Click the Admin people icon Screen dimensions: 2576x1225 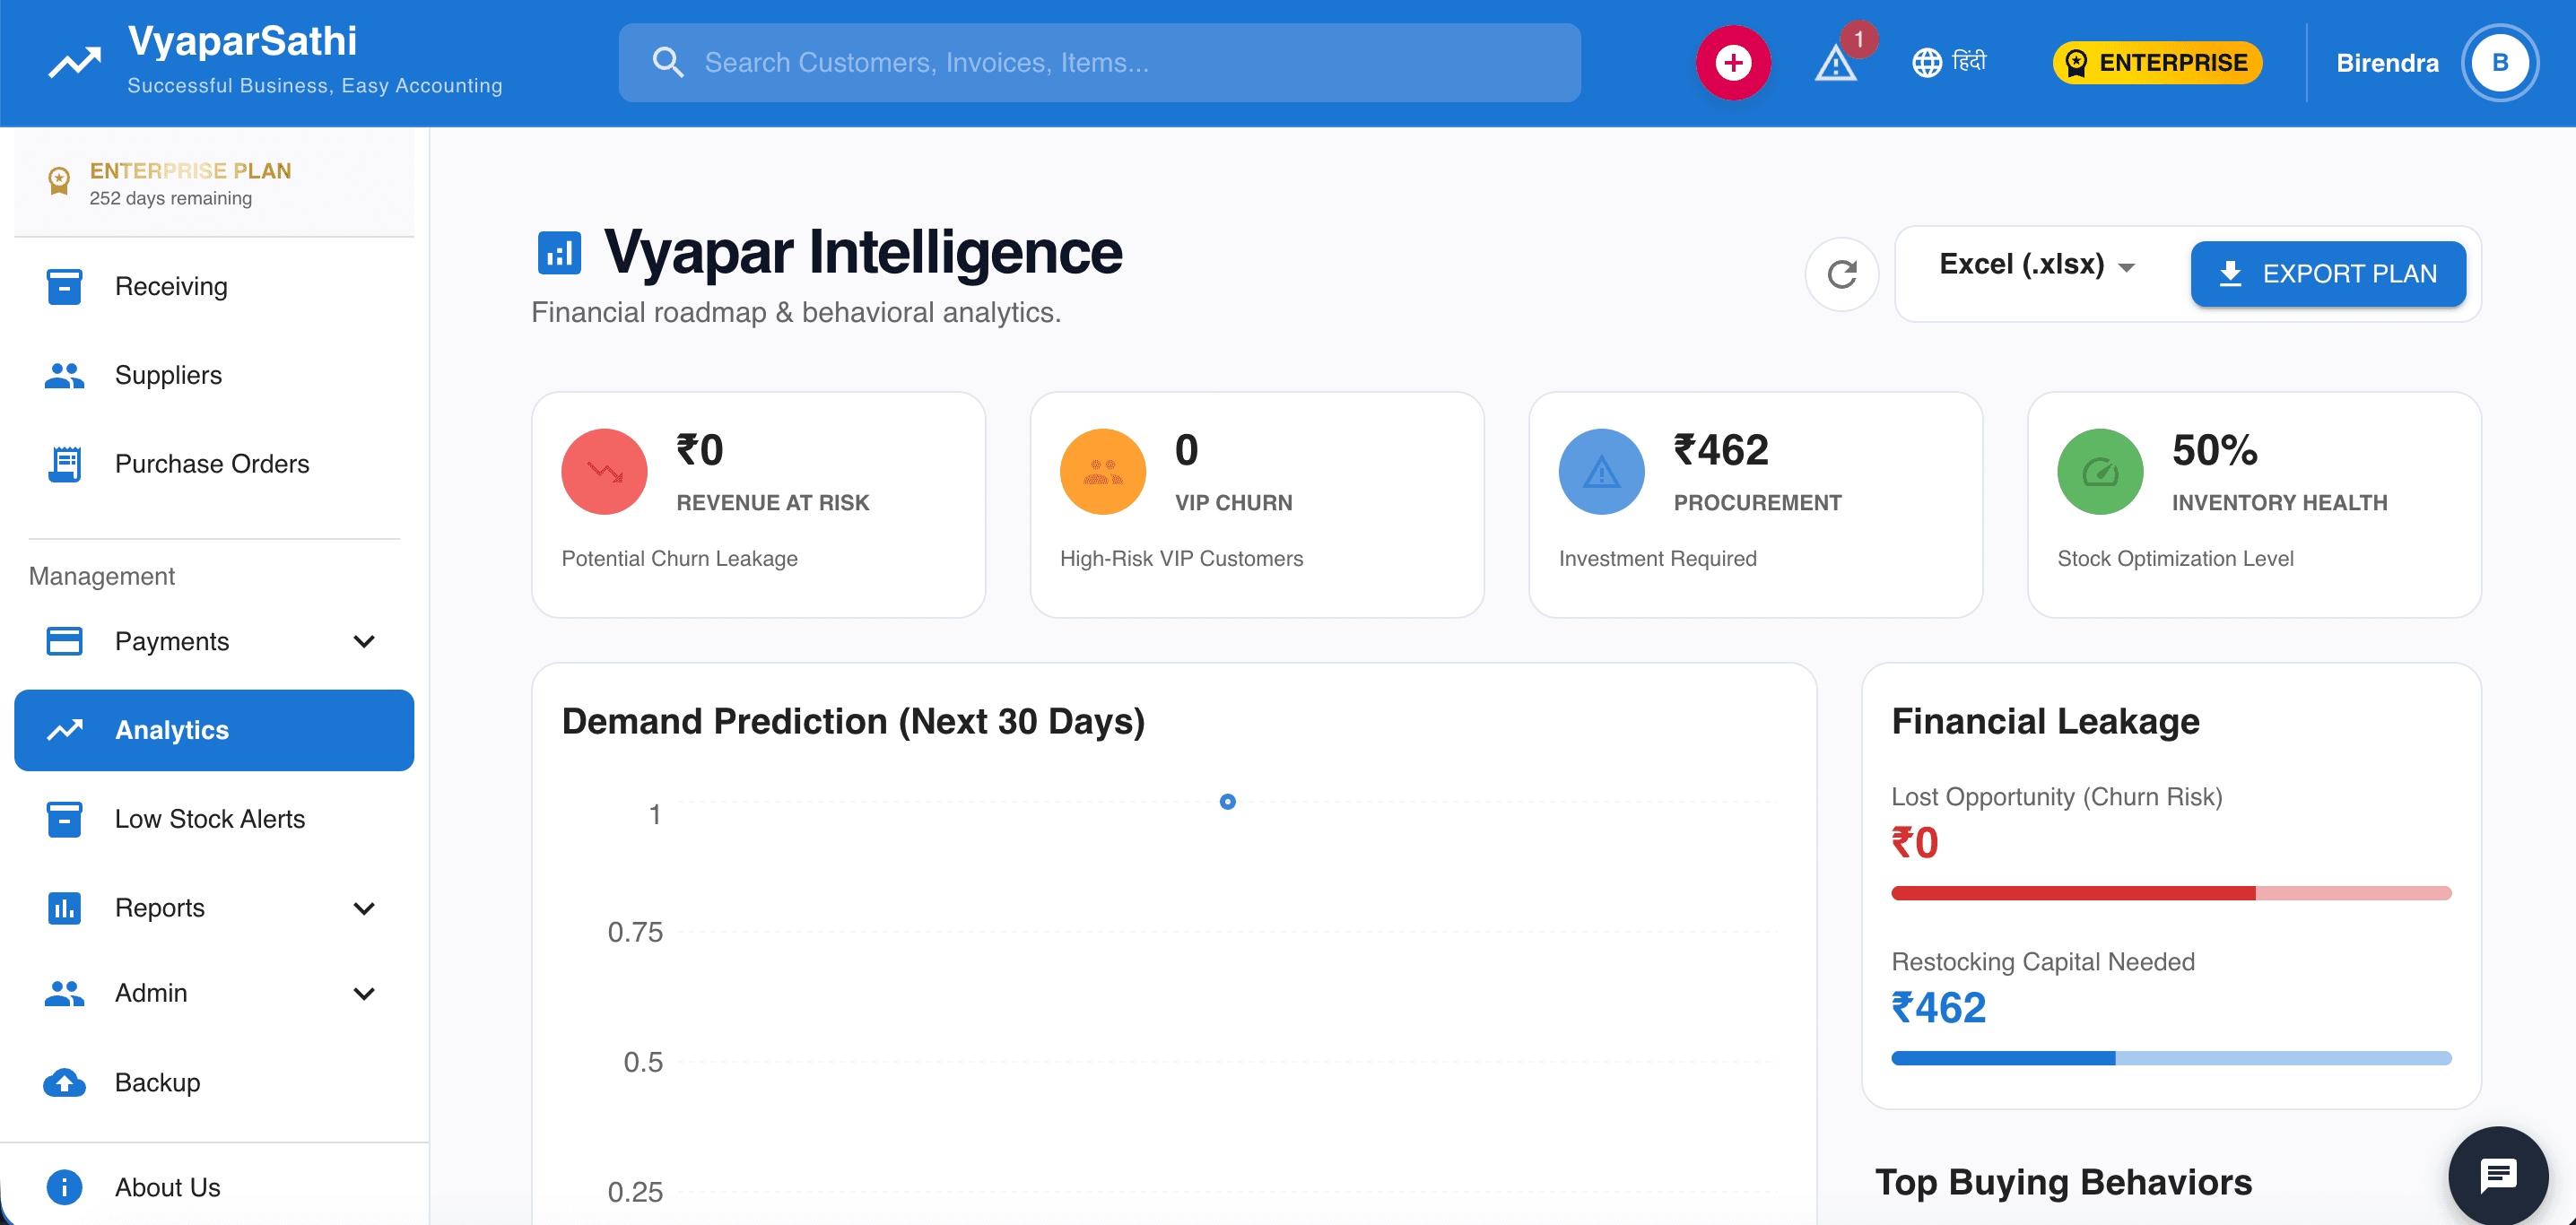65,993
